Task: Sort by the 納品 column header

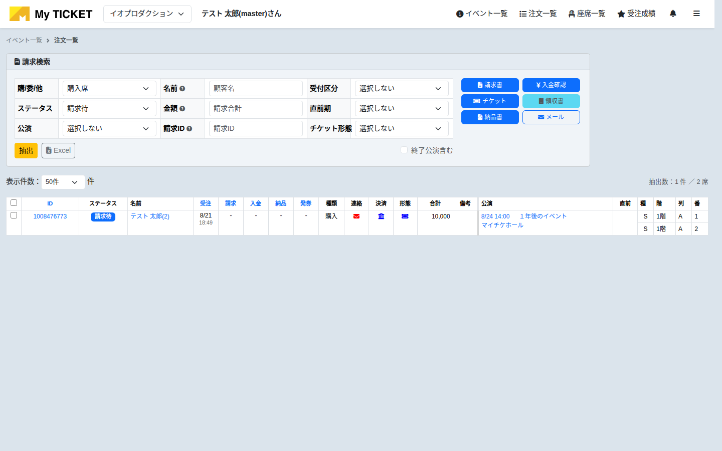Action: coord(281,203)
